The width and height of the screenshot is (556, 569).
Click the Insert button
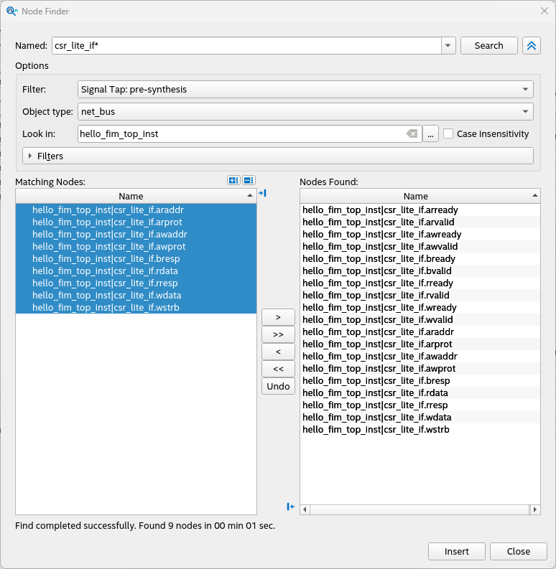(x=456, y=551)
